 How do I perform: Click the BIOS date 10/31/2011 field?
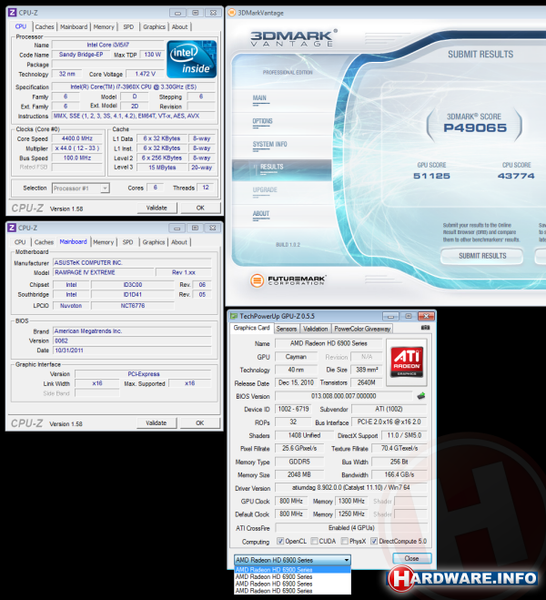tap(132, 351)
